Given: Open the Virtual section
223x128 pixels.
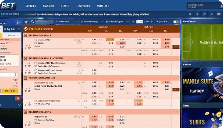Looking at the screenshot, I should point(103,6).
